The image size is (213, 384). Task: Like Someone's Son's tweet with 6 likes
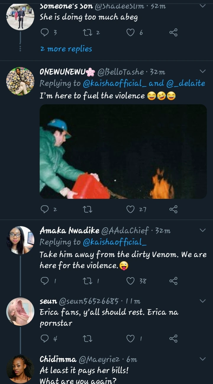(130, 33)
